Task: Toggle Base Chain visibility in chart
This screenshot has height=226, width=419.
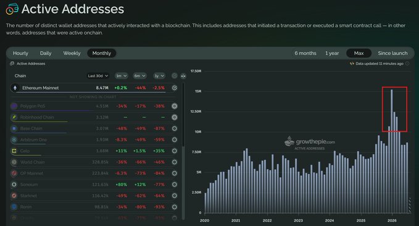Action: click(x=175, y=128)
